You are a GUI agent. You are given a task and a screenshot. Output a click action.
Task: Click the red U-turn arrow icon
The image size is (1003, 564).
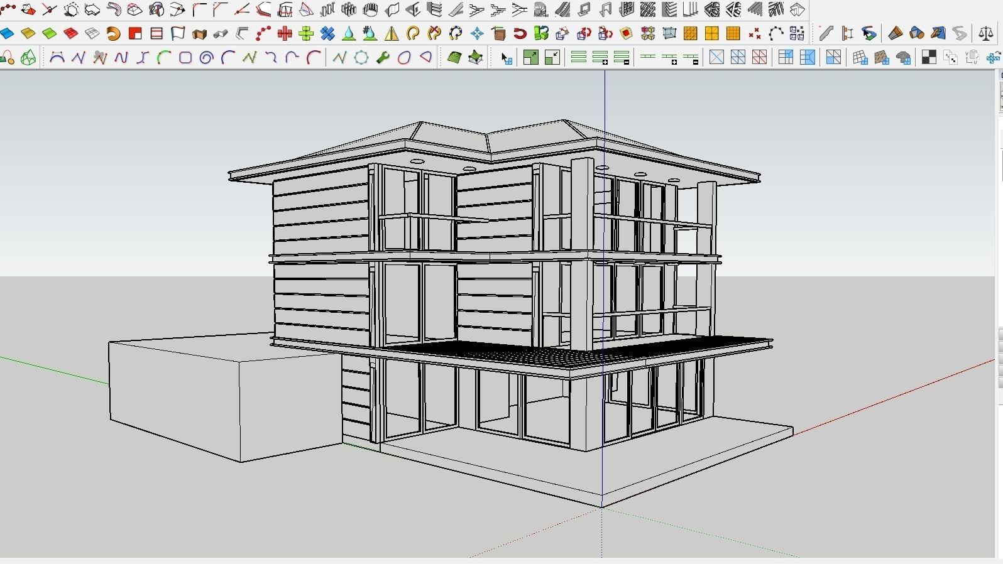[520, 33]
